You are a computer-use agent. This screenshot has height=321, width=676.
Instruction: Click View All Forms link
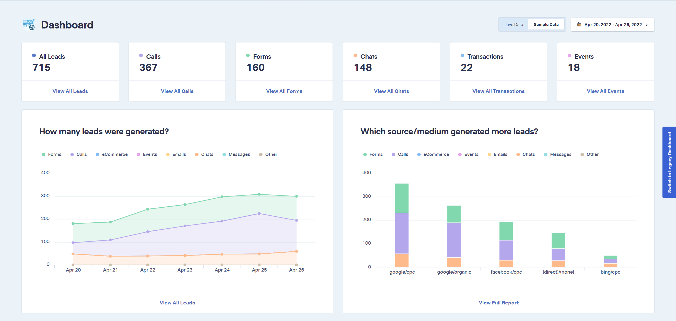pos(284,91)
